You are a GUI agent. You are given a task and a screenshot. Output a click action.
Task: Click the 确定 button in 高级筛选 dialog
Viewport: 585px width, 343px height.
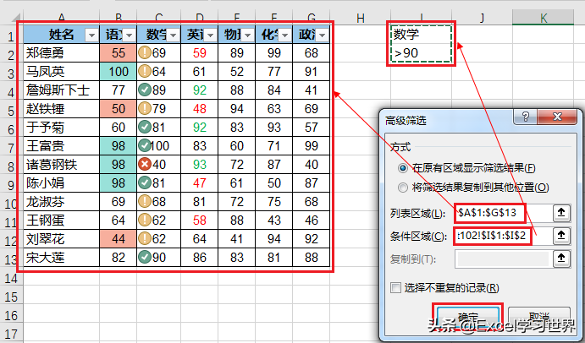[468, 318]
